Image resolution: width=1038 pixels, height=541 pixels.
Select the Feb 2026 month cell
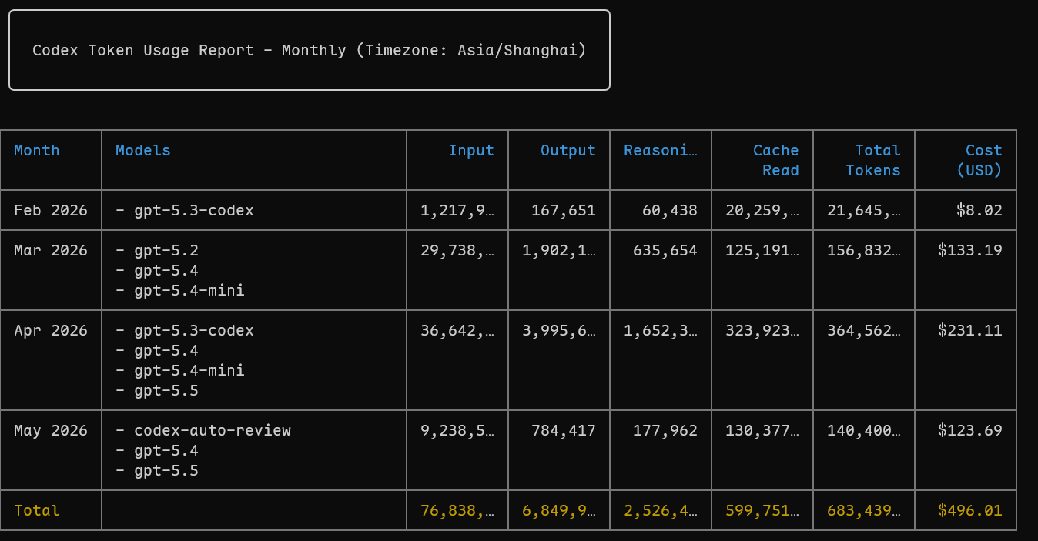(51, 210)
